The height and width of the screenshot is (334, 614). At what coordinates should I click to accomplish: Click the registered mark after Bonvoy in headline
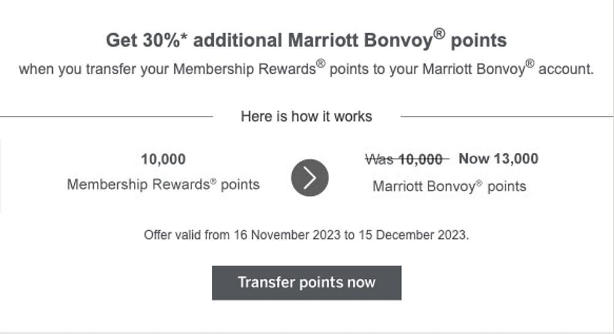pos(440,34)
